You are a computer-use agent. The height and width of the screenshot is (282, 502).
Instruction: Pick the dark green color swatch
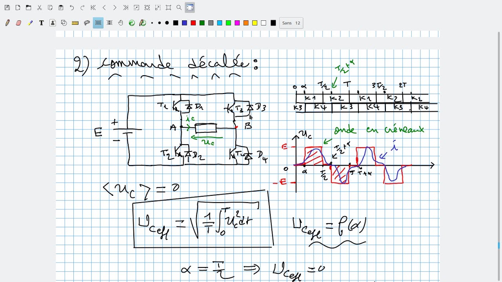point(202,23)
